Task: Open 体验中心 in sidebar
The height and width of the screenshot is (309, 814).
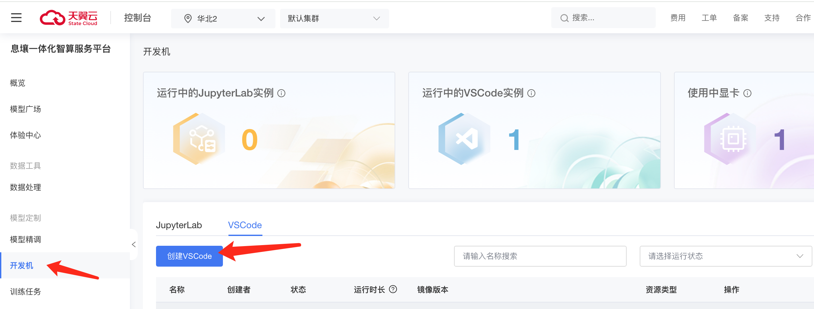Action: coord(25,135)
